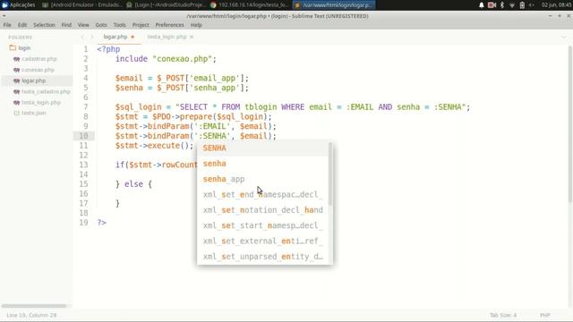Open the Find menu
This screenshot has height=322, width=573.
click(66, 25)
